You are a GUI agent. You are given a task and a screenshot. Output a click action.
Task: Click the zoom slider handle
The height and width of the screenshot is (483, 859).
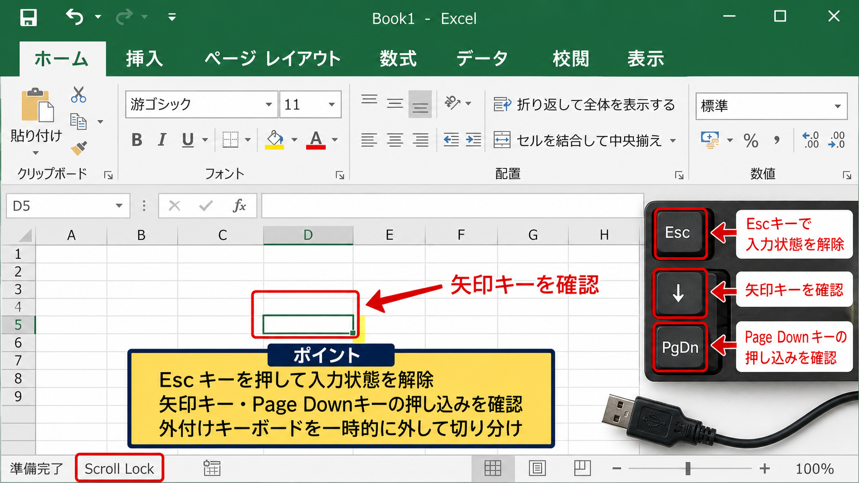[688, 468]
